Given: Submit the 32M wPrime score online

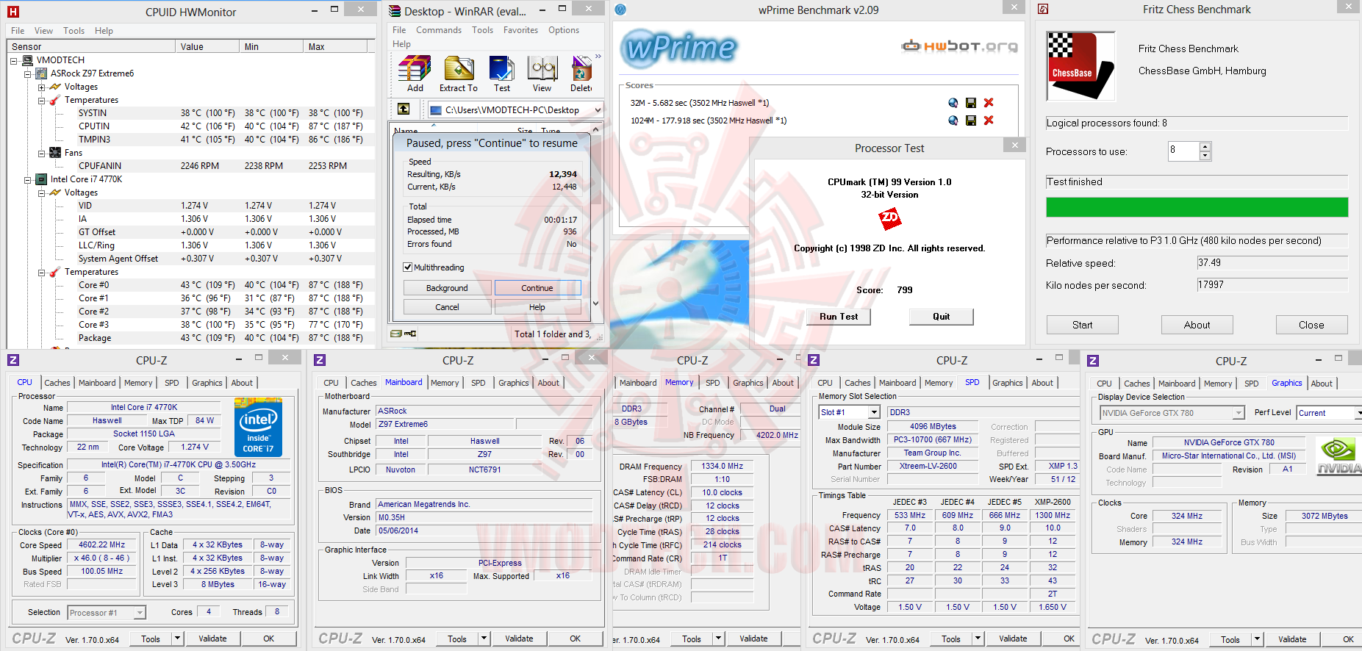Looking at the screenshot, I should [953, 103].
